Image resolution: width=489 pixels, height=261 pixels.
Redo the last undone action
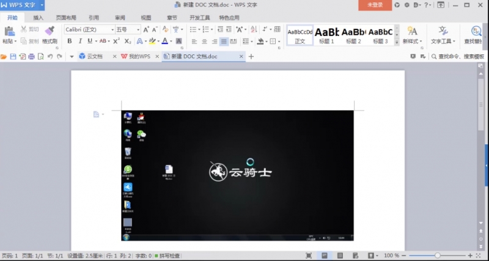click(59, 56)
